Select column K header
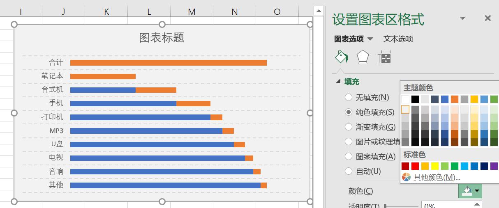499x208 pixels. click(106, 11)
